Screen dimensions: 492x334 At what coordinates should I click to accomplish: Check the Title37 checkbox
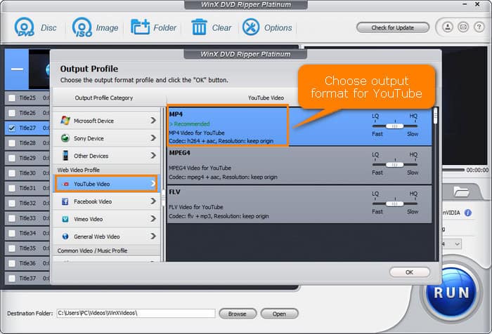(x=12, y=279)
